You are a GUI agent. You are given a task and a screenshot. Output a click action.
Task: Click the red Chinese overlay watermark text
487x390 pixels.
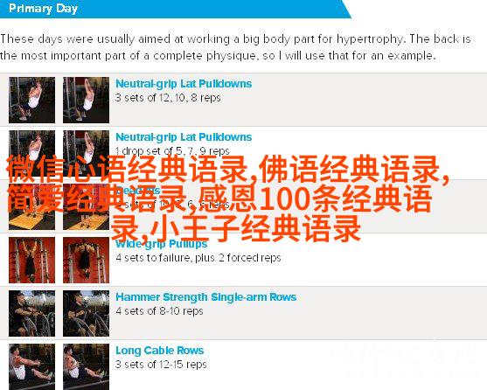pyautogui.click(x=227, y=198)
